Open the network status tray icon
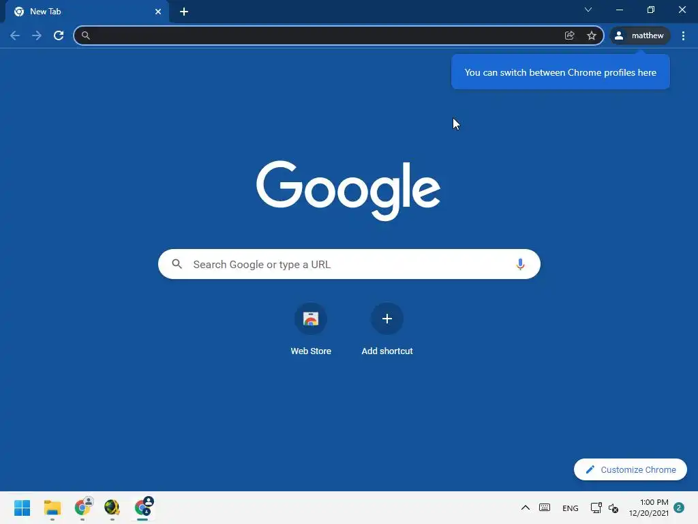 pyautogui.click(x=596, y=508)
